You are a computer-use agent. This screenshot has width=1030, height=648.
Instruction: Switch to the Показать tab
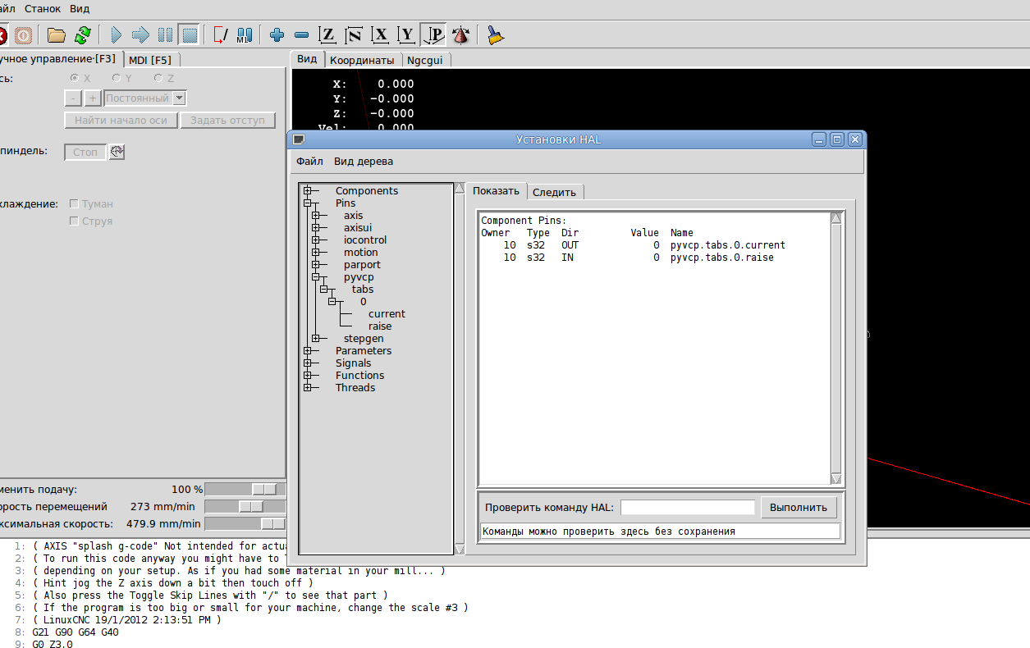click(x=497, y=191)
